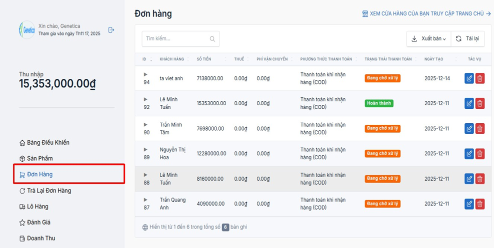The height and width of the screenshot is (248, 494).
Task: Click the Tải lại reload button
Action: (467, 39)
